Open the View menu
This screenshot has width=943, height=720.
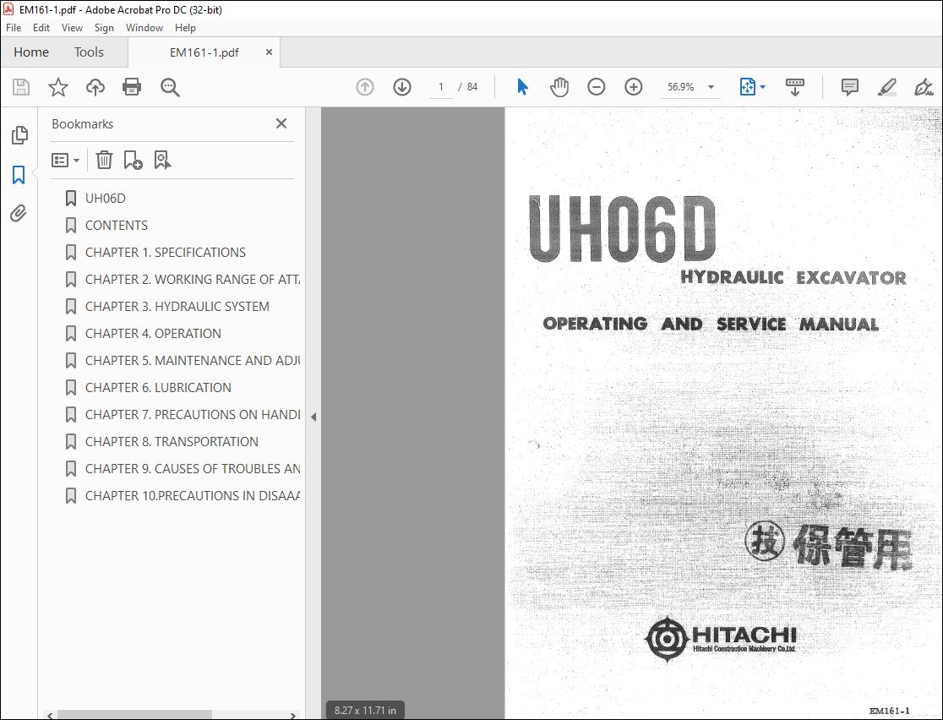72,28
